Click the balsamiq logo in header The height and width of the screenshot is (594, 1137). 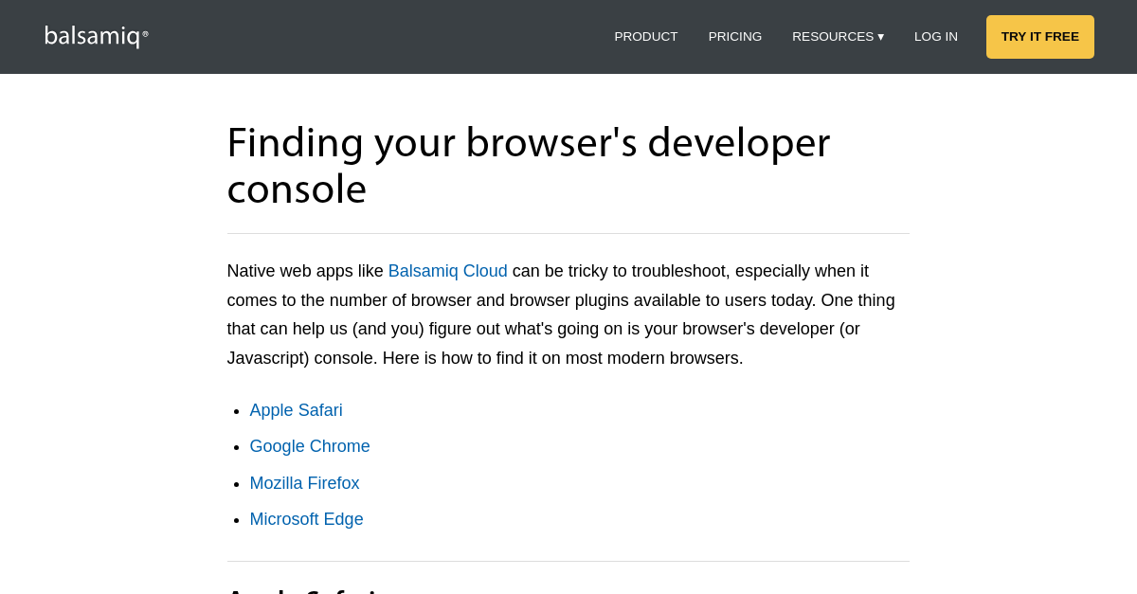click(x=92, y=36)
